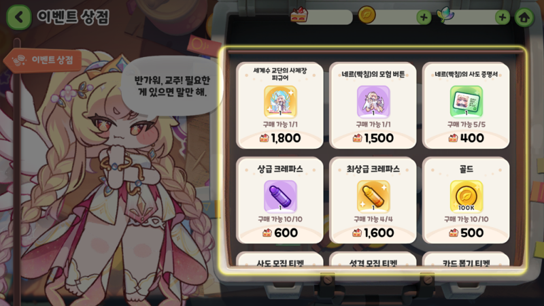Buy the adventure button for 1,500

tap(373, 138)
